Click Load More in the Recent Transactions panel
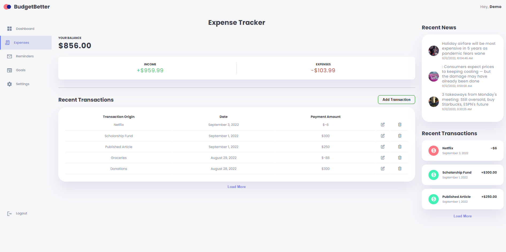The width and height of the screenshot is (506, 252). point(462,216)
